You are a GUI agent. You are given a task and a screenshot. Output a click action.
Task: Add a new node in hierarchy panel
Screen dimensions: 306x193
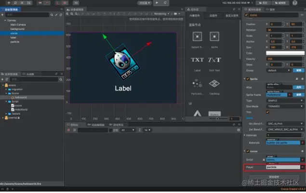click(x=2, y=15)
